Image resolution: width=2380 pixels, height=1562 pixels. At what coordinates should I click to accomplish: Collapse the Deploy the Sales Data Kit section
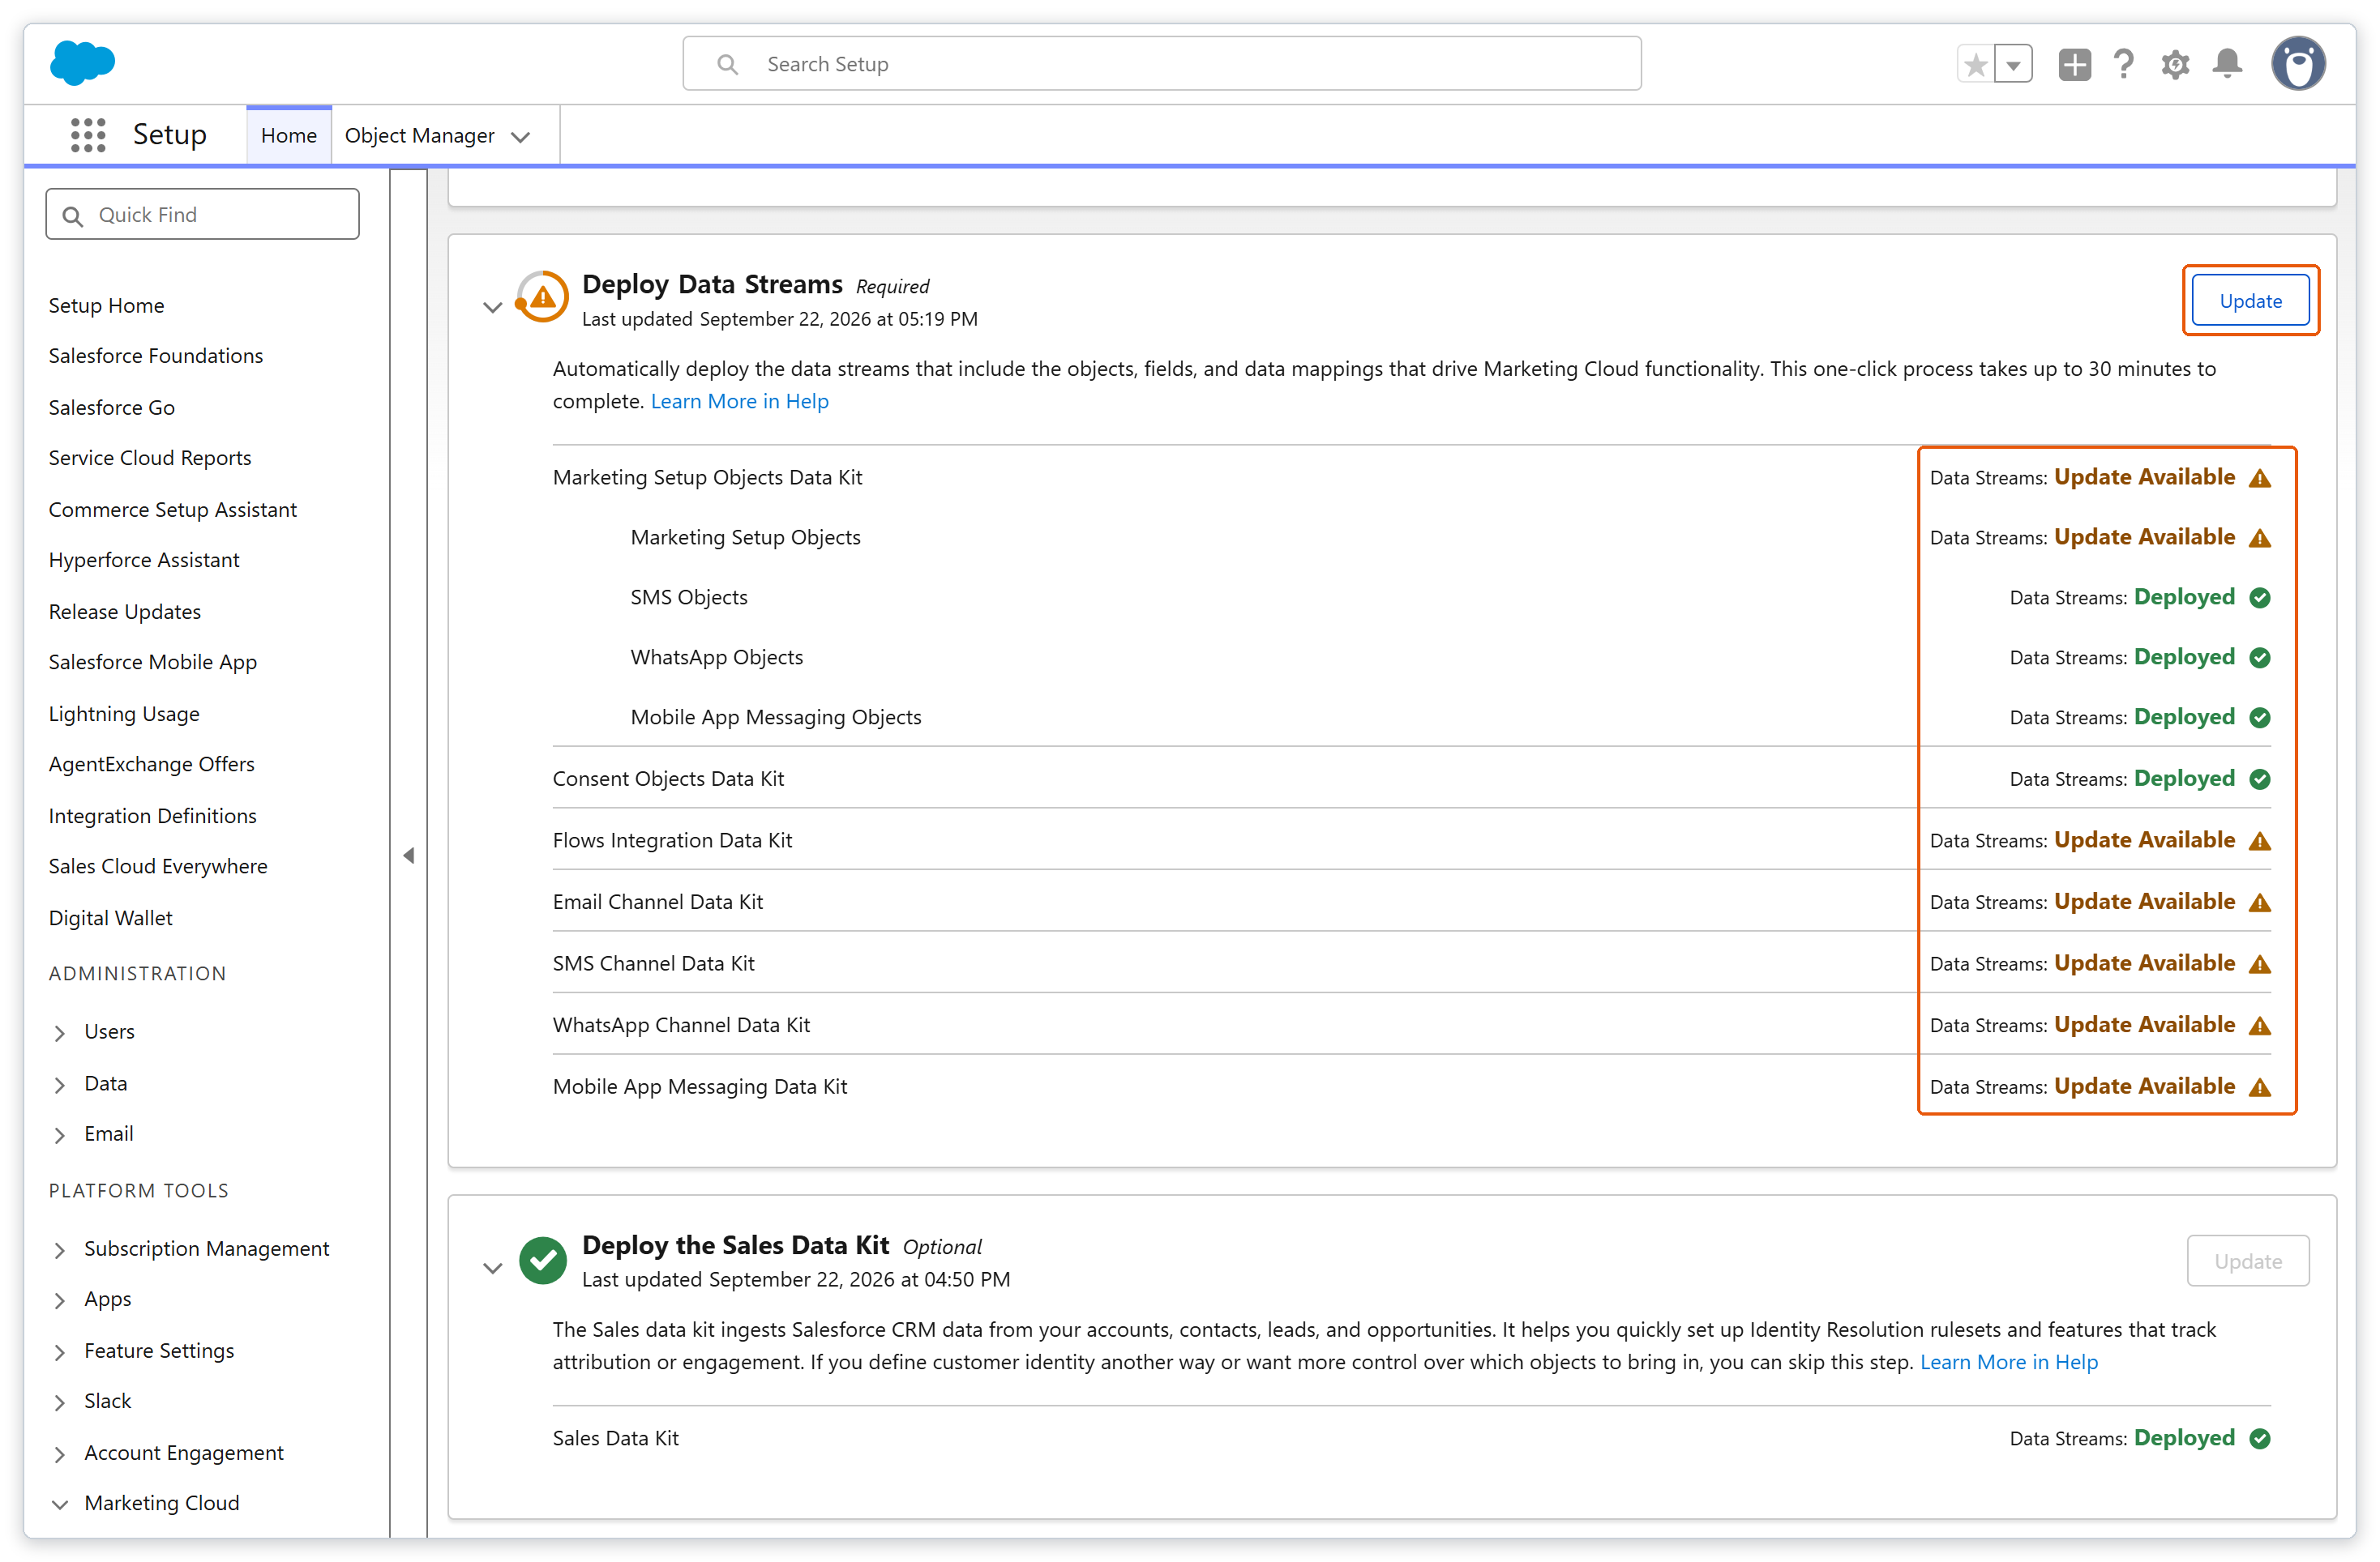coord(492,1268)
